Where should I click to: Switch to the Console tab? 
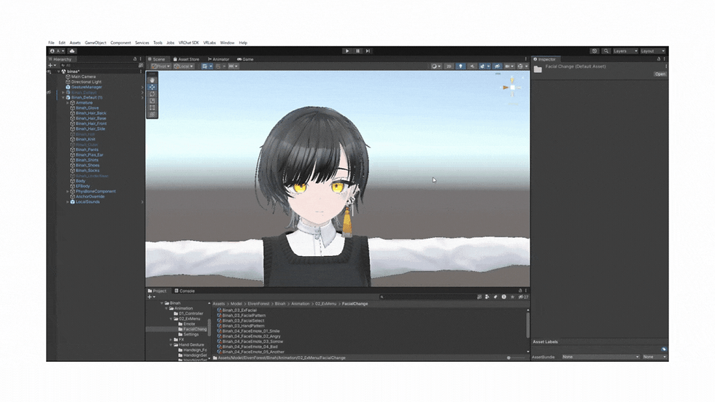click(x=185, y=291)
